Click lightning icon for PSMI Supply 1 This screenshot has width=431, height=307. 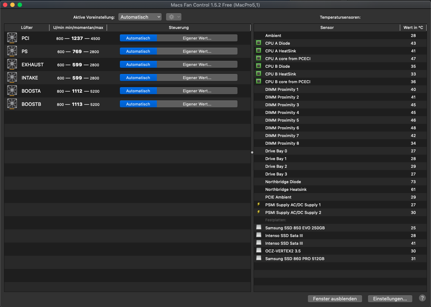[259, 204]
